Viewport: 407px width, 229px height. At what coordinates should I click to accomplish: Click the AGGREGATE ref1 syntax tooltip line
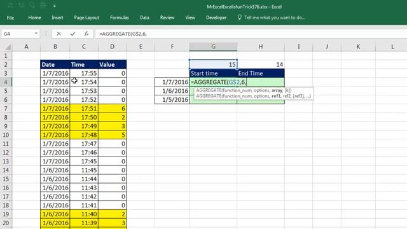253,96
